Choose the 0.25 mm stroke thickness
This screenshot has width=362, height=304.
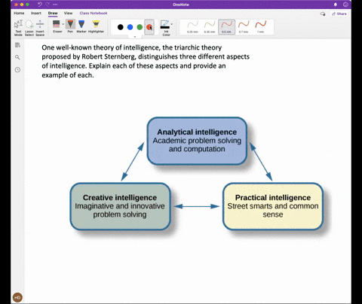tap(192, 27)
